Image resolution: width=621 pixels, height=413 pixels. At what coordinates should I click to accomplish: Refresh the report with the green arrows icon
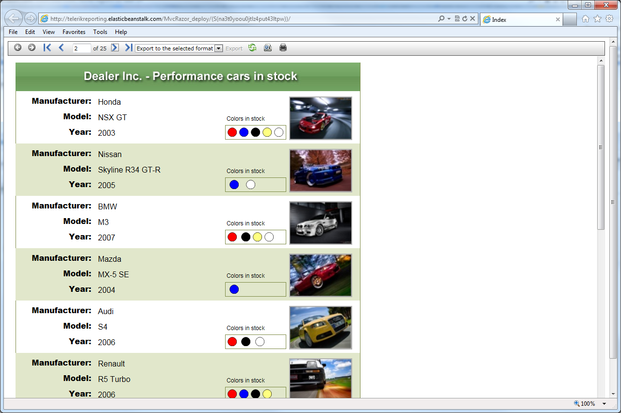point(252,48)
